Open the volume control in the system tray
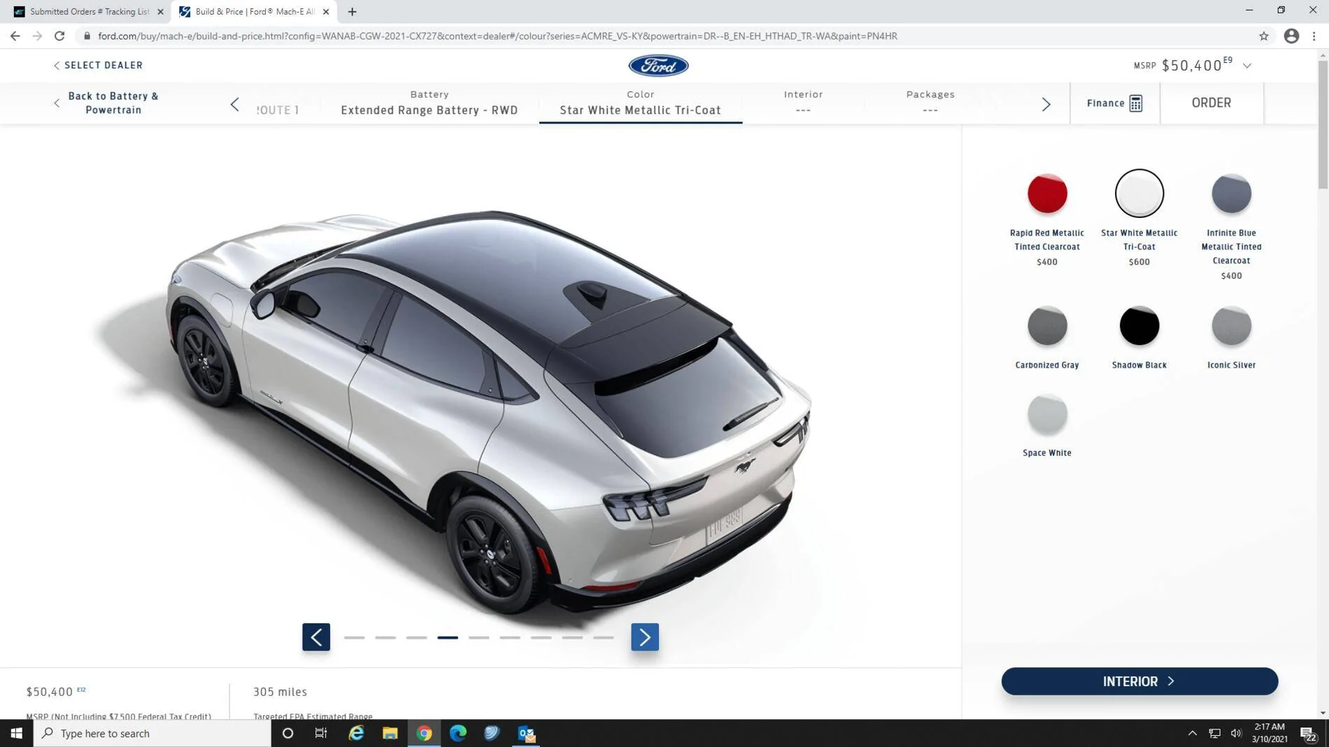This screenshot has height=747, width=1329. [x=1236, y=733]
